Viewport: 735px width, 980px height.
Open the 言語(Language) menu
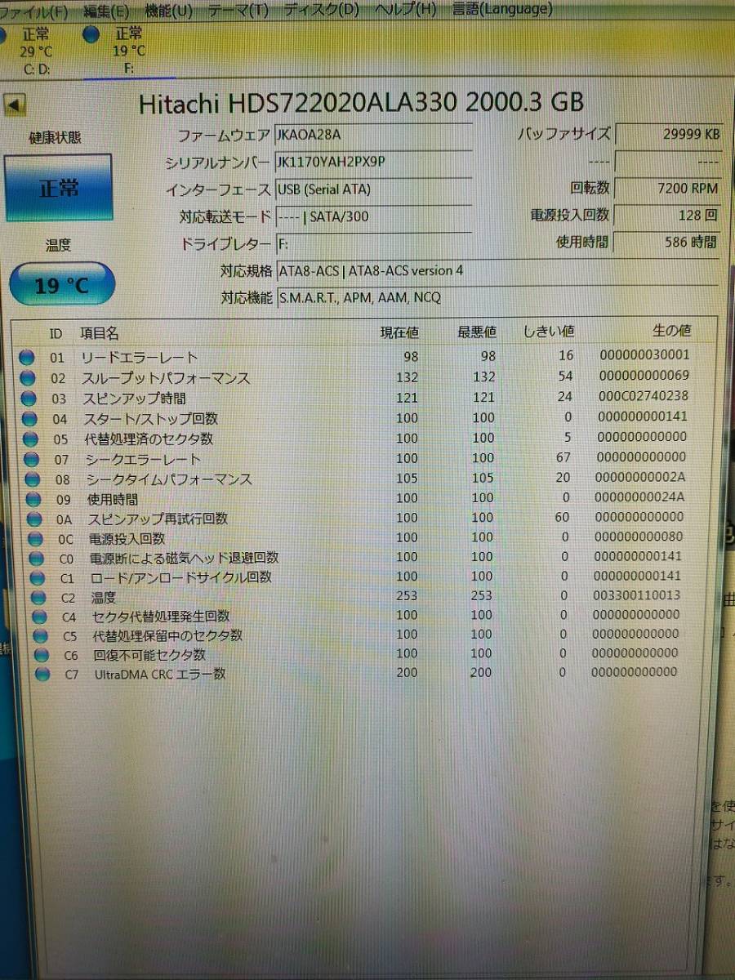tap(501, 11)
